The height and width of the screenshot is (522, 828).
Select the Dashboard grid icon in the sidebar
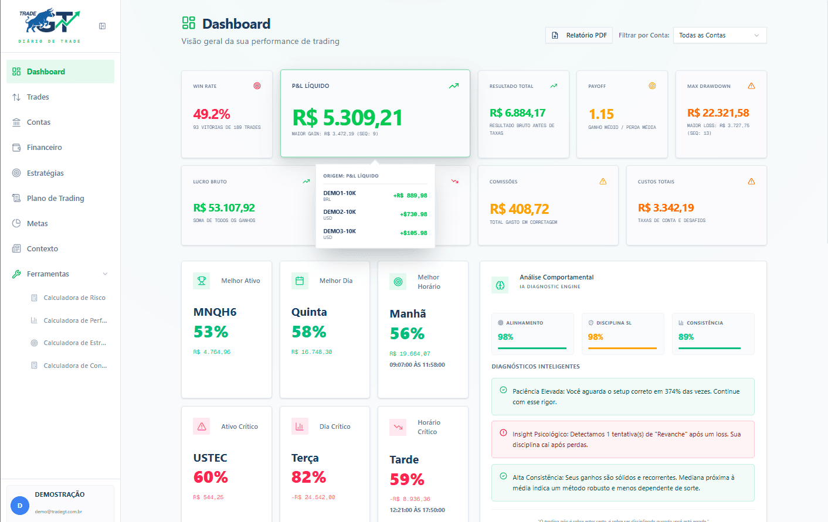point(16,71)
